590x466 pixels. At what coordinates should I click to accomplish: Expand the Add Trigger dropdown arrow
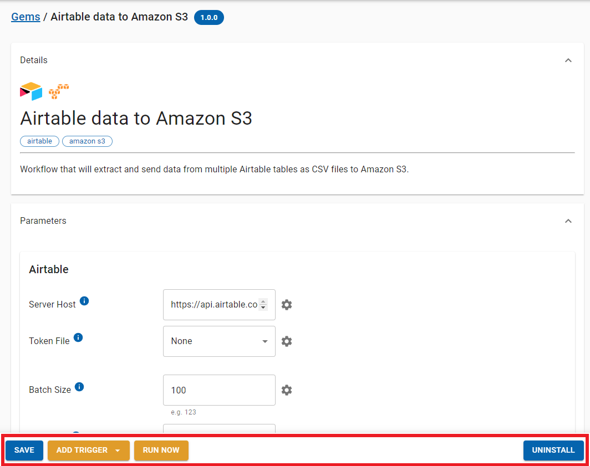[x=118, y=450]
